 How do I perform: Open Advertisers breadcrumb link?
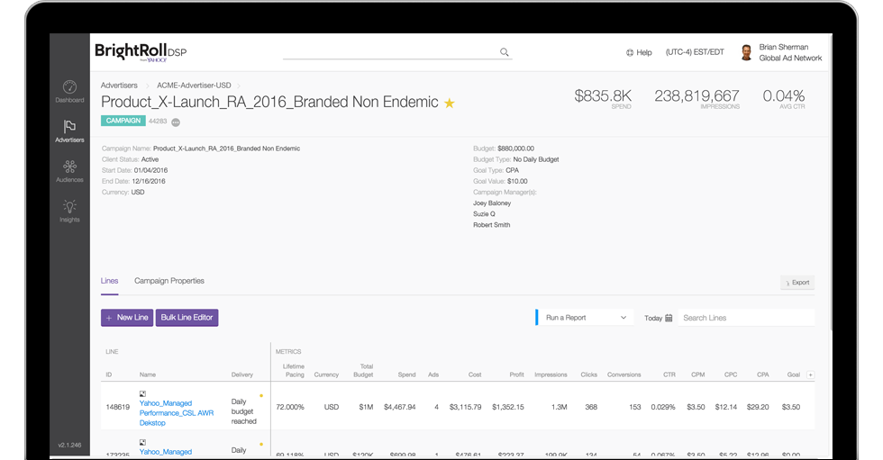tap(119, 86)
